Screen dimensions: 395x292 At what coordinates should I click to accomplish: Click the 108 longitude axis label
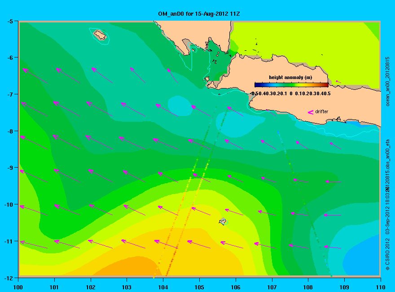click(x=308, y=287)
